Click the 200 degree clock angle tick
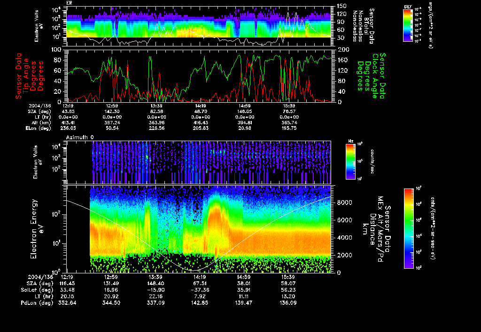The image size is (481, 332). 343,50
